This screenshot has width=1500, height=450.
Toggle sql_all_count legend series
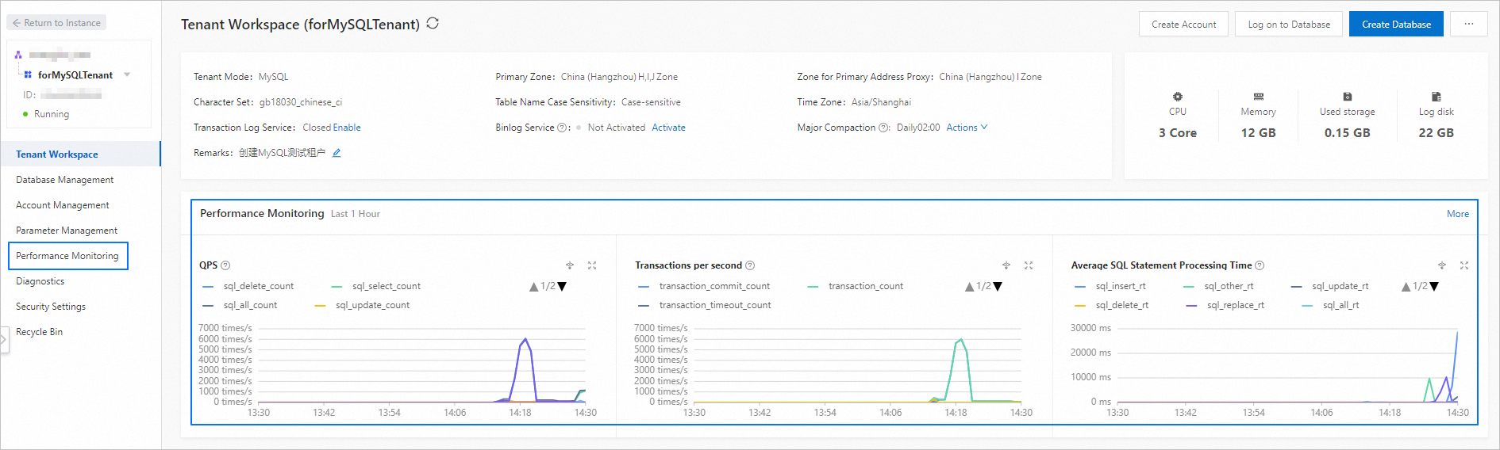240,305
